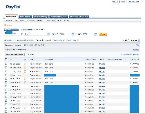The height and width of the screenshot is (114, 145).
Task: Open note icon for 14-Jun-2009 payment
Action: pos(25,83)
